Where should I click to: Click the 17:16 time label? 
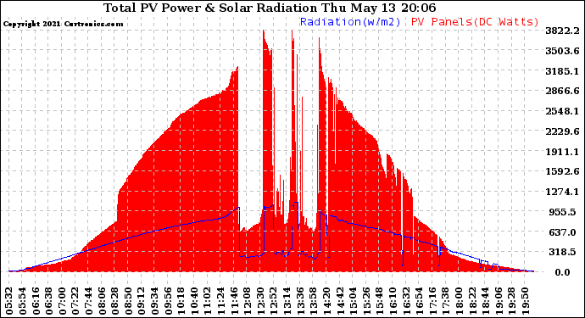433,301
